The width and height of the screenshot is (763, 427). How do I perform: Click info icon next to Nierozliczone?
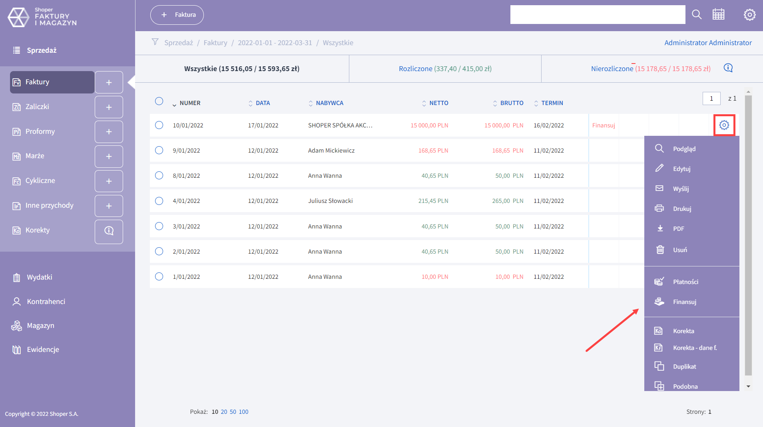click(728, 68)
